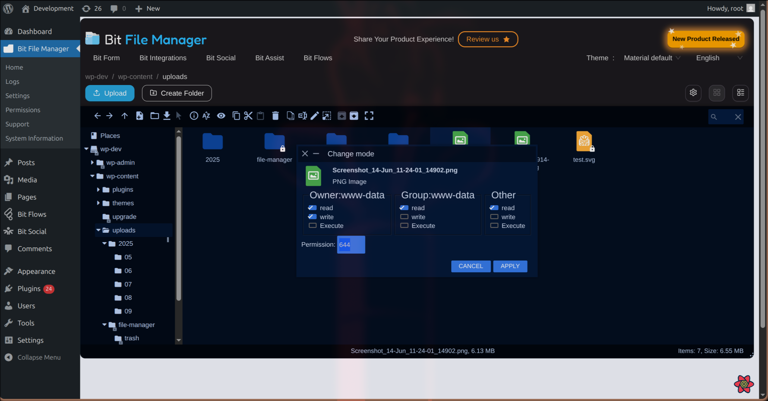The width and height of the screenshot is (768, 401).
Task: Navigate up a directory with the arrow icon
Action: [124, 115]
